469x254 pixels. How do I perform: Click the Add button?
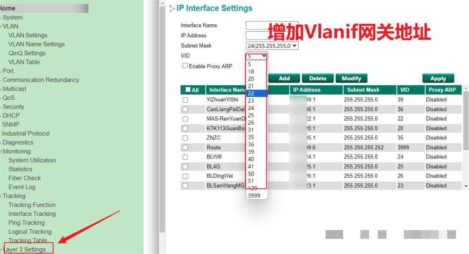284,79
